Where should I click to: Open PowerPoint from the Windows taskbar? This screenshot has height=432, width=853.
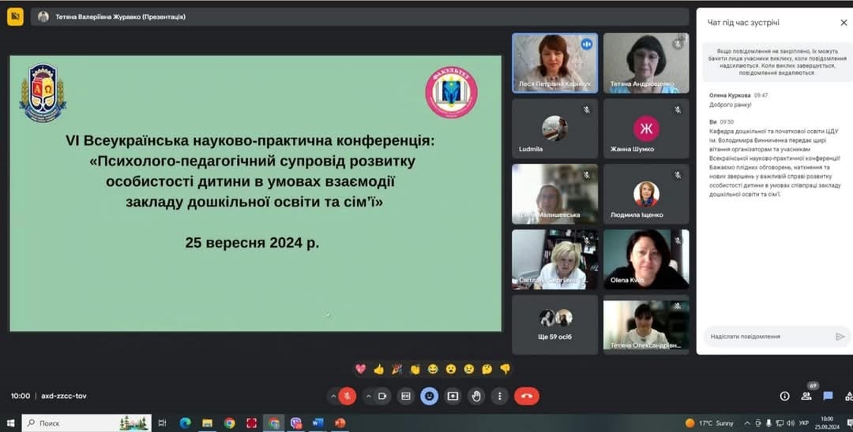click(x=340, y=423)
